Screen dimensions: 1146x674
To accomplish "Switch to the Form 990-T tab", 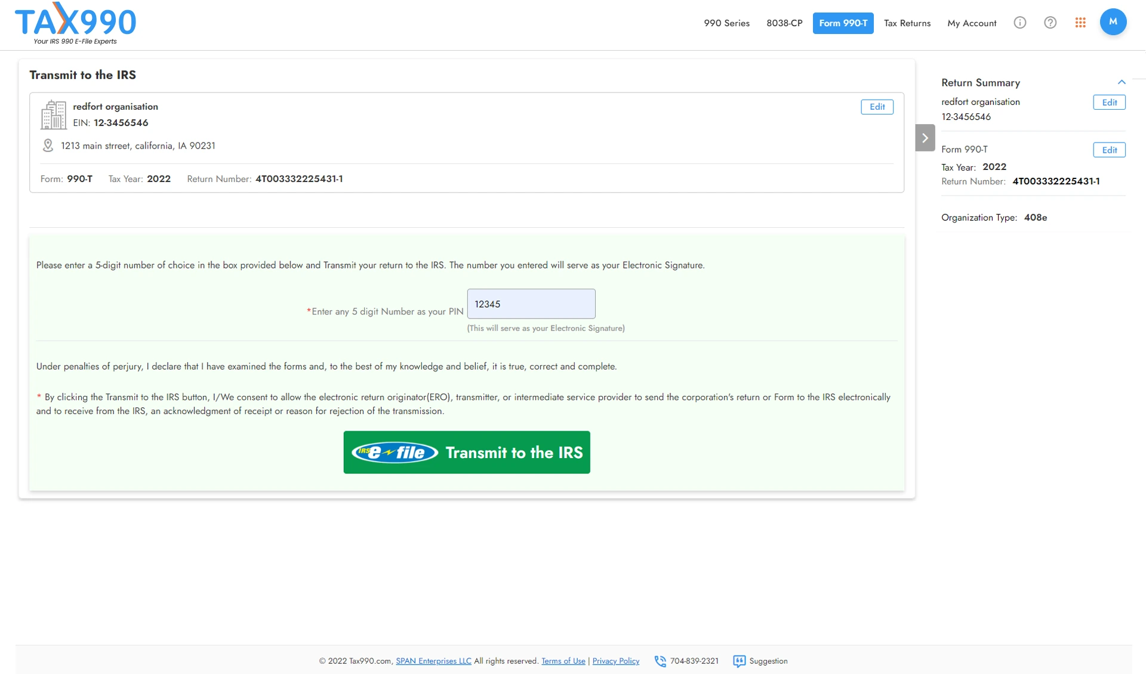I will coord(843,21).
